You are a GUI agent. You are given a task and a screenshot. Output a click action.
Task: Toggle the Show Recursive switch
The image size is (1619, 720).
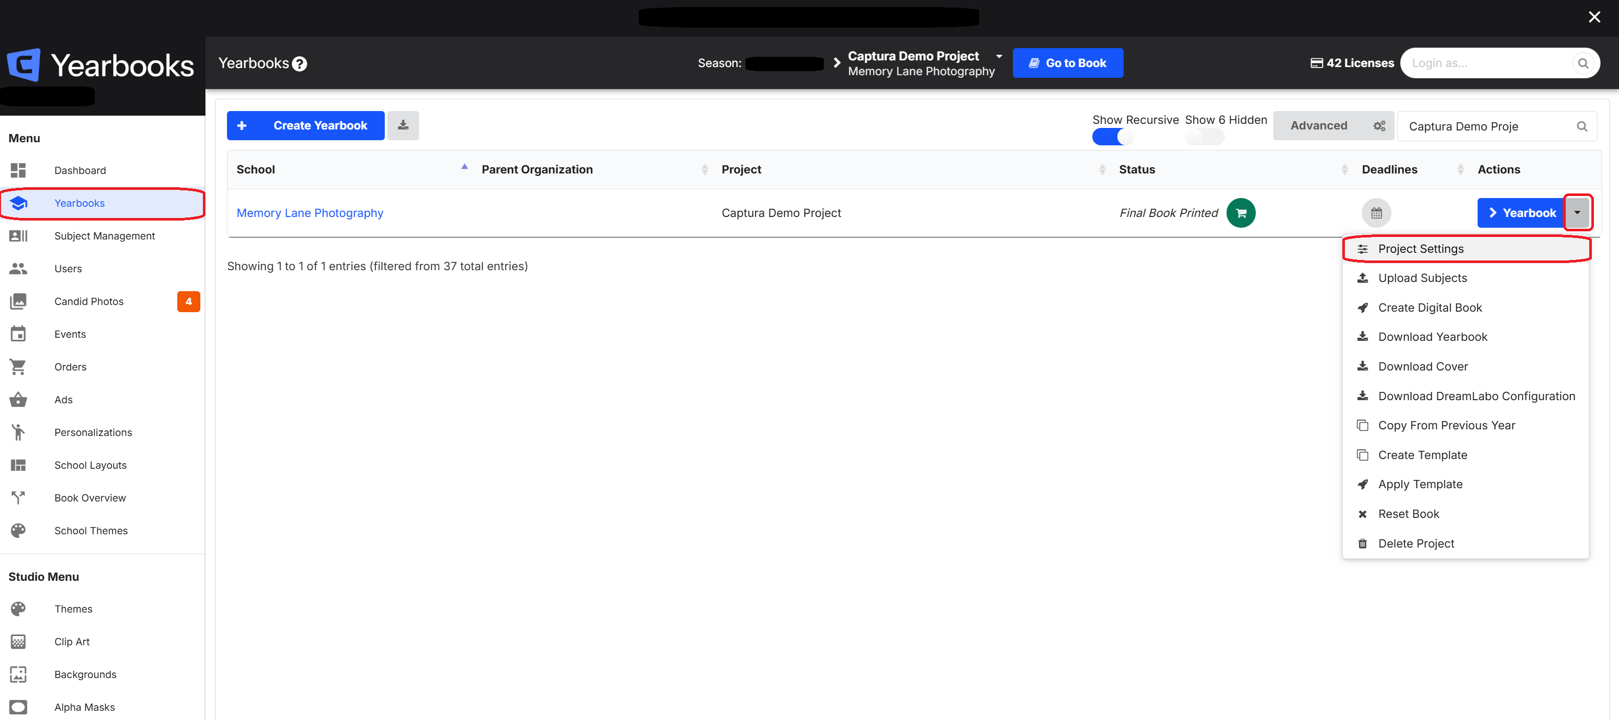1112,136
